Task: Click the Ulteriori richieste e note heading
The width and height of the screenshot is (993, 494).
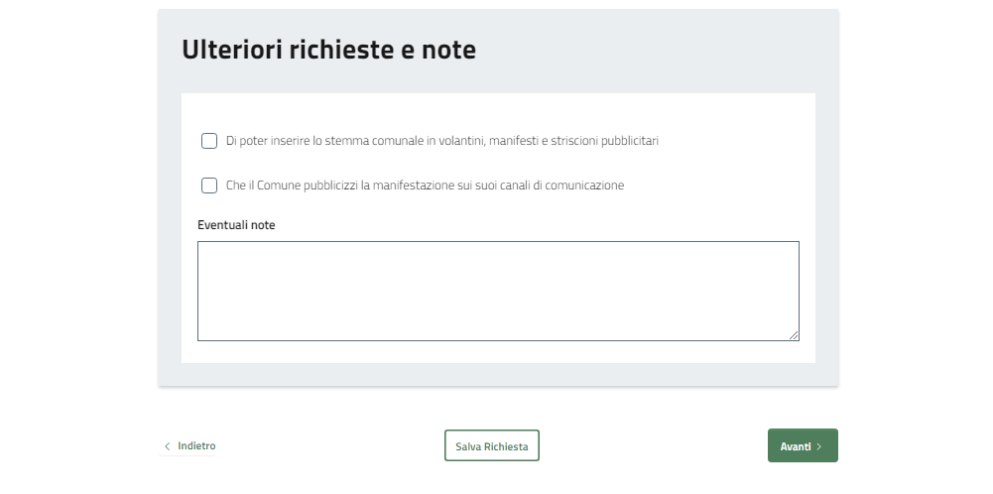Action: coord(328,50)
